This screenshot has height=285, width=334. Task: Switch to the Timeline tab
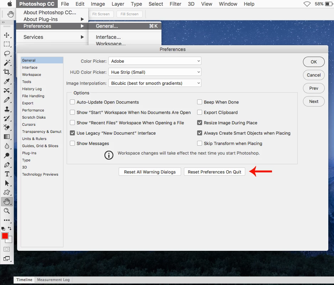coord(24,280)
